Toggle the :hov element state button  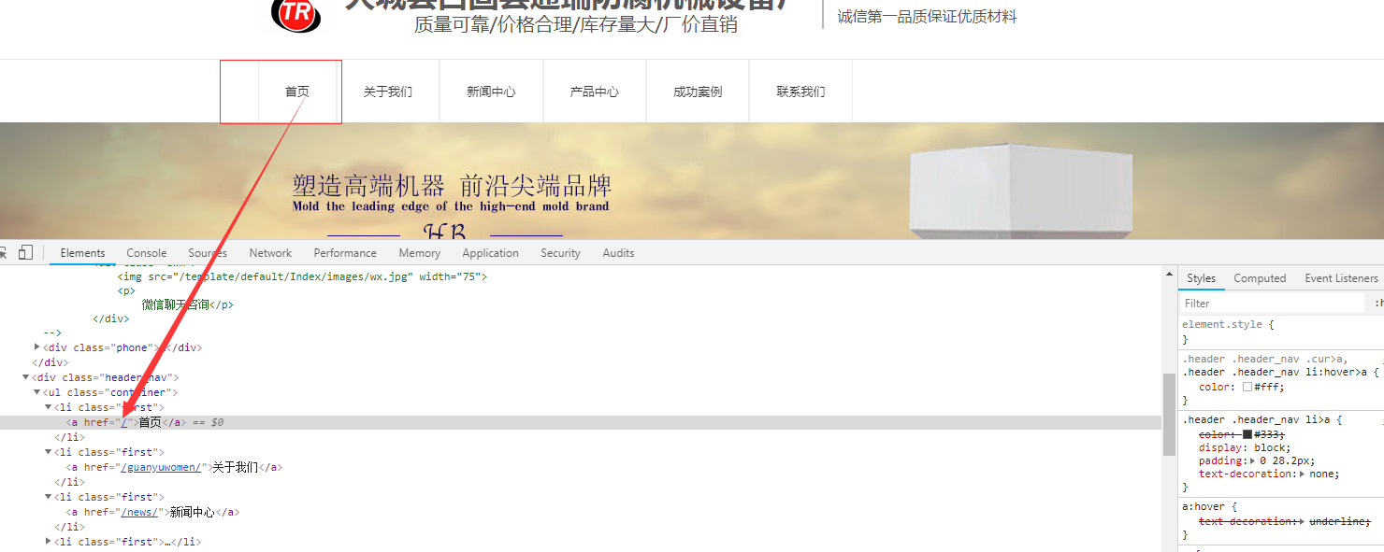point(1378,304)
